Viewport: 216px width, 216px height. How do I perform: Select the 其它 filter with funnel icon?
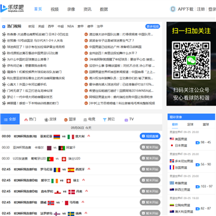point(109,119)
